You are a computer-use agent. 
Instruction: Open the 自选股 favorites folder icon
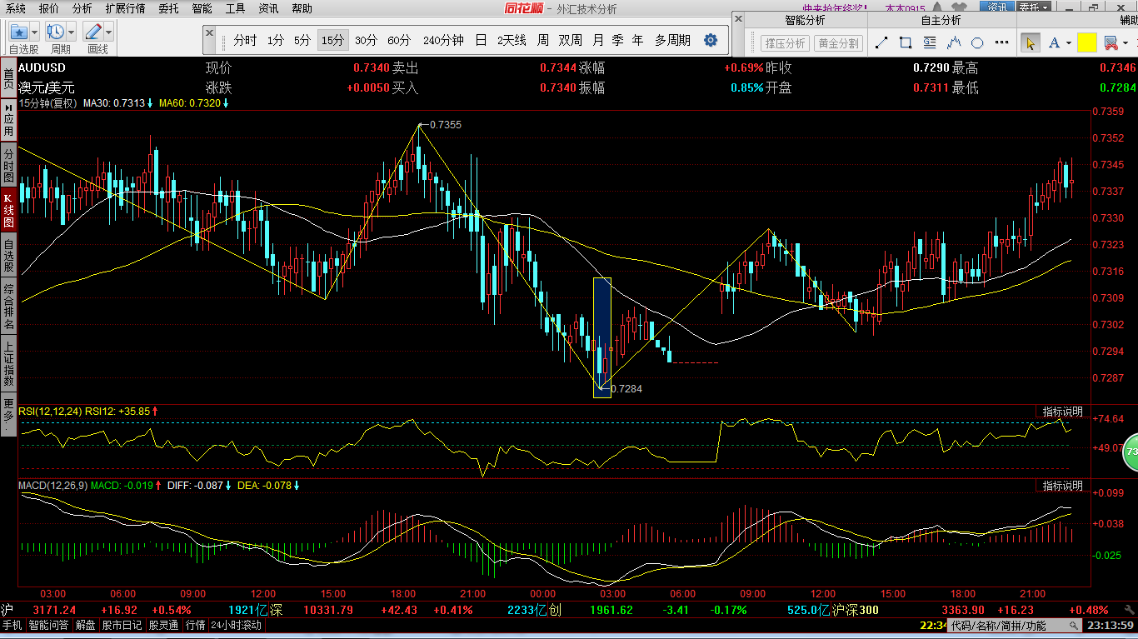18,32
